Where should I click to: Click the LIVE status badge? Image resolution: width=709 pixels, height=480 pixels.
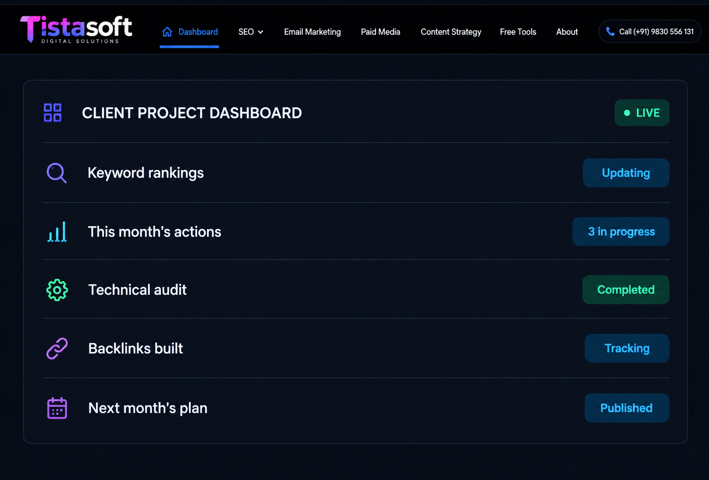(x=642, y=113)
